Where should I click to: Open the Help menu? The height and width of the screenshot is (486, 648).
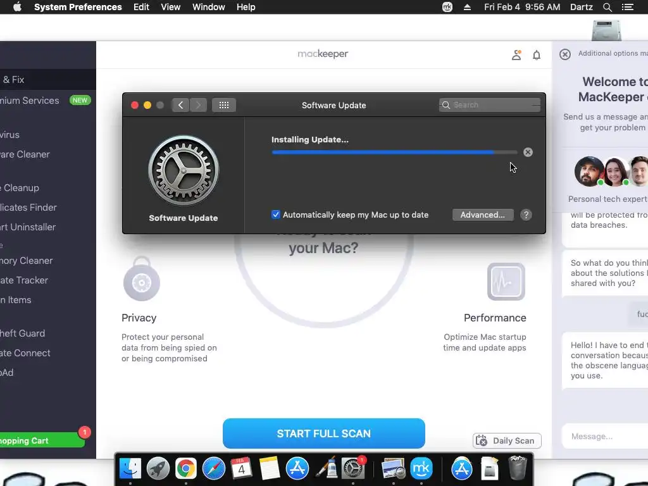(x=246, y=7)
